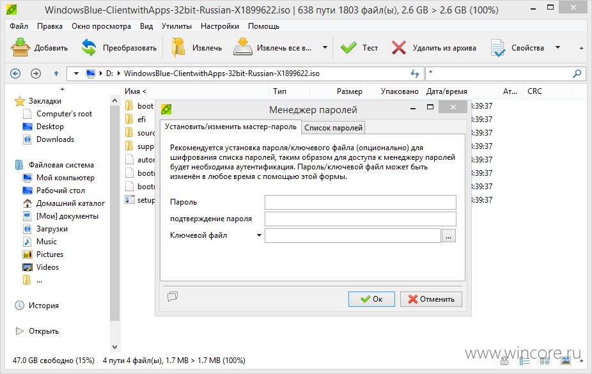This screenshot has height=374, width=592.
Task: Click the Отменить button
Action: (x=431, y=299)
